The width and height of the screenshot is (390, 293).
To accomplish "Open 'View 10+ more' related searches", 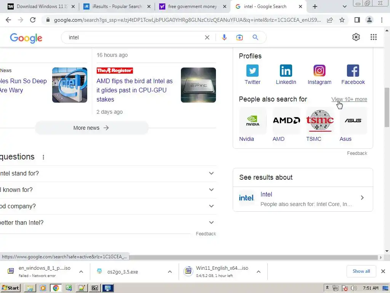I will [x=349, y=99].
